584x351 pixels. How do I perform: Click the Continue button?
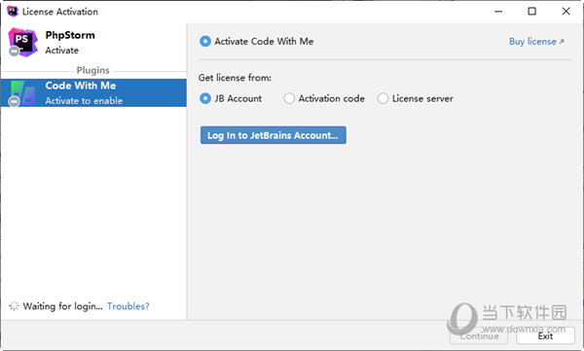pos(479,336)
